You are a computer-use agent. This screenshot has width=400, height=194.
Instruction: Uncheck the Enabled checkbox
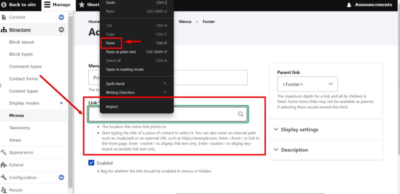91,163
